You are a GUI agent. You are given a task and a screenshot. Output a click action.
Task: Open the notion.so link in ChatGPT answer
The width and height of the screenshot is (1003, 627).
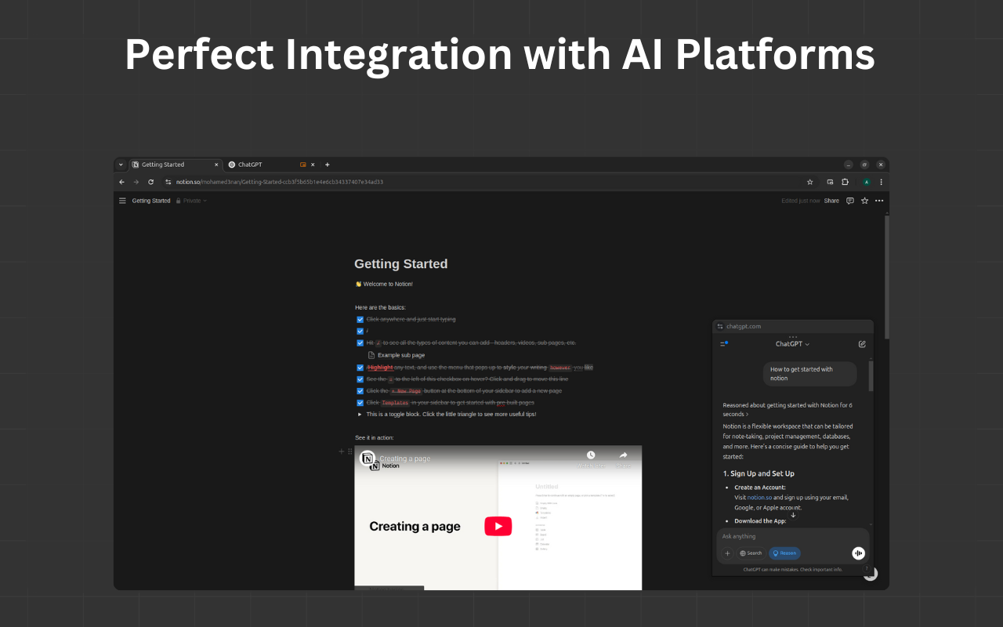click(759, 497)
